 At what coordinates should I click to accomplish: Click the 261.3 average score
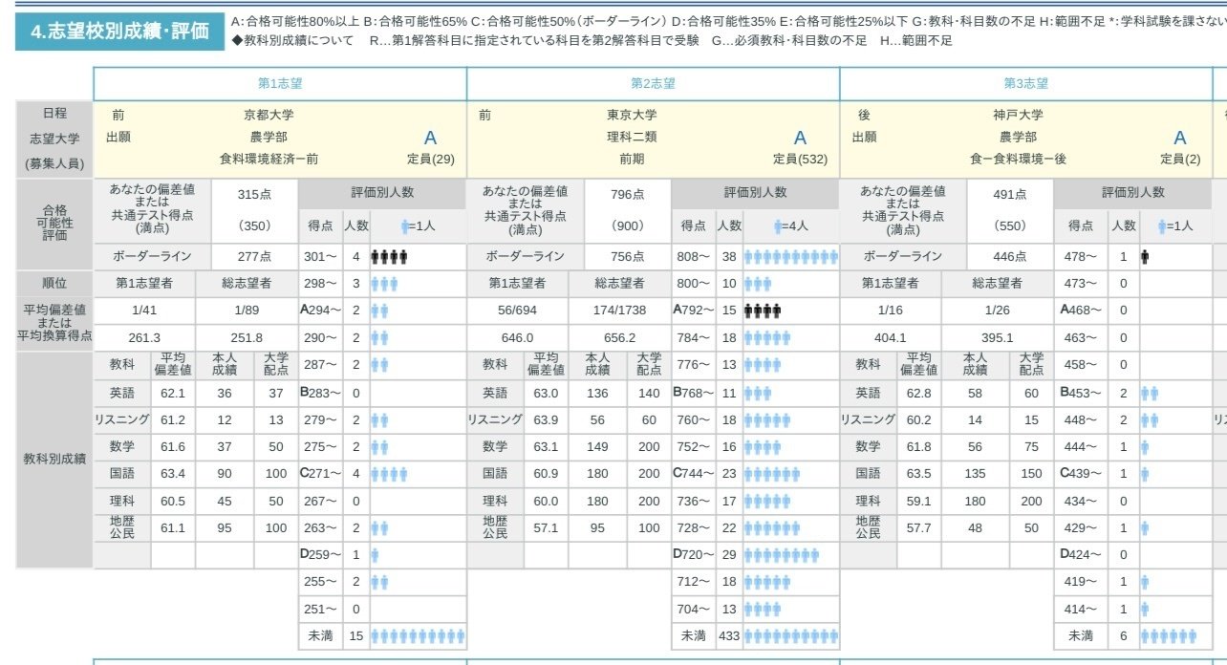[x=144, y=338]
